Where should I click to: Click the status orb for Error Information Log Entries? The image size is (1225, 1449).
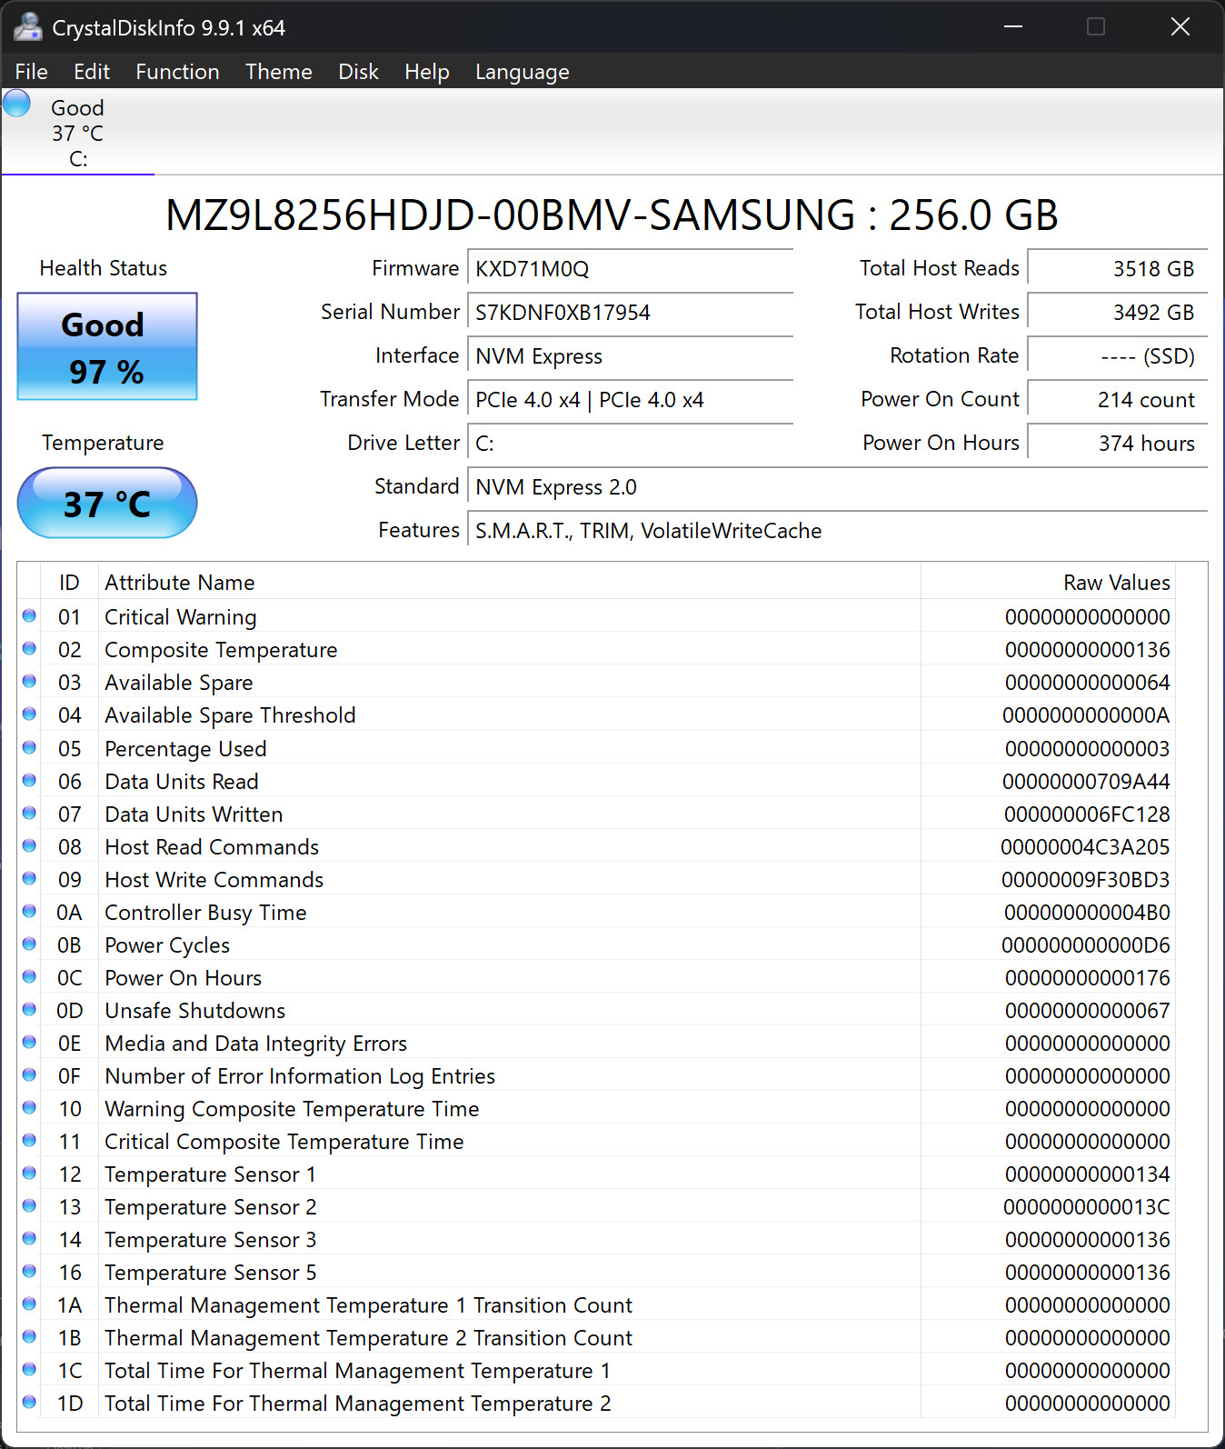click(x=29, y=1075)
